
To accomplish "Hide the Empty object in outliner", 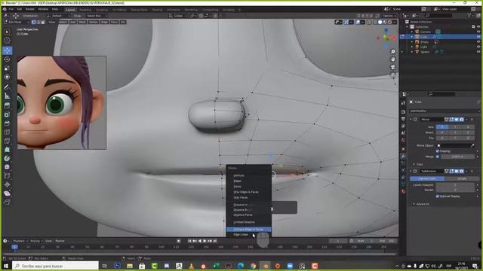I will (478, 42).
